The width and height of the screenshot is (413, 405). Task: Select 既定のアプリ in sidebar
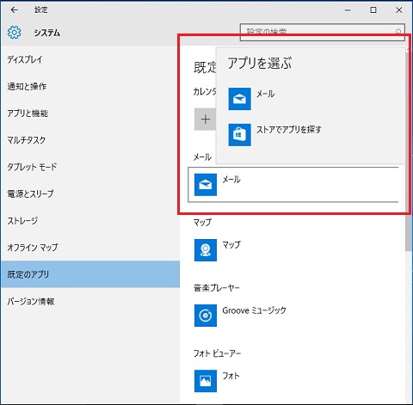[90, 274]
